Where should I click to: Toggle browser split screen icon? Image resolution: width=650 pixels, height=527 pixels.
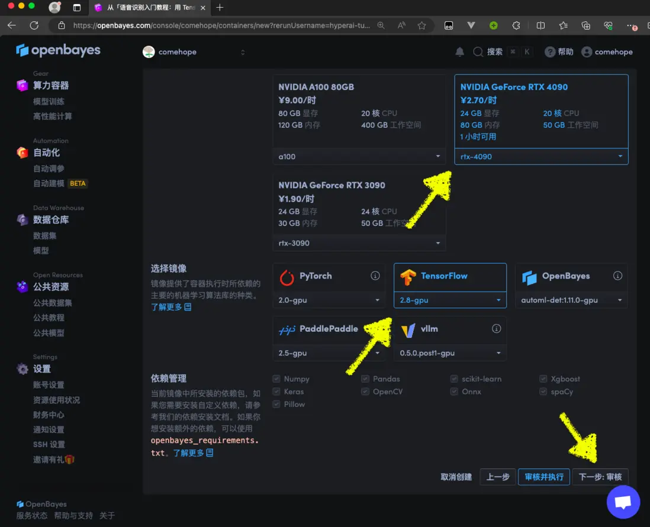click(540, 25)
